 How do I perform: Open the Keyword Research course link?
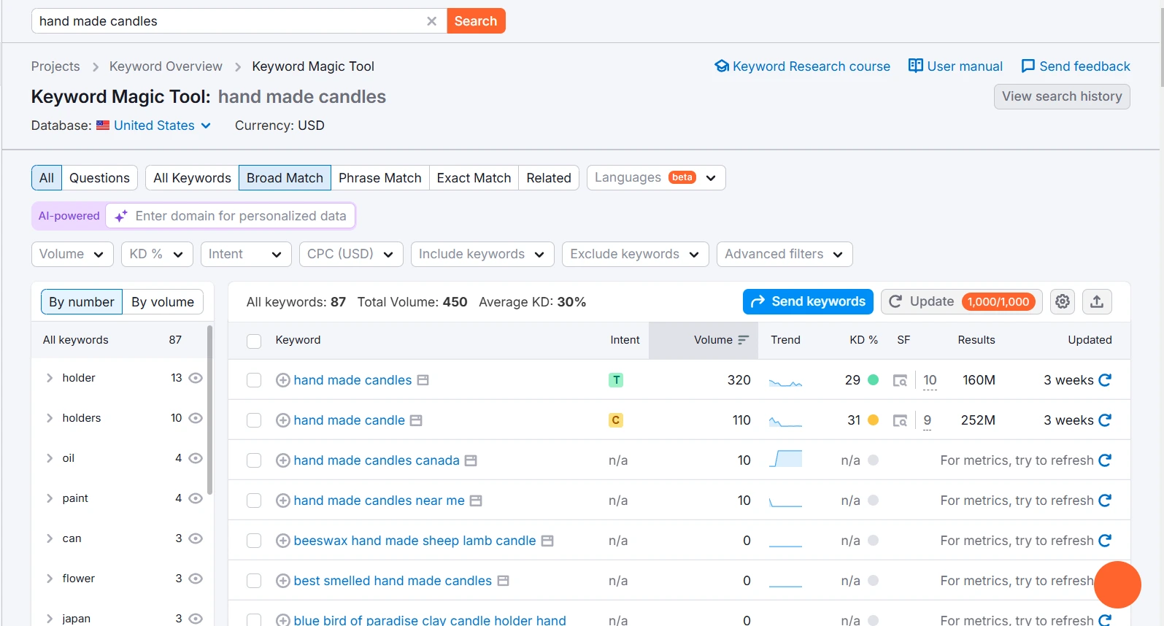pos(803,66)
